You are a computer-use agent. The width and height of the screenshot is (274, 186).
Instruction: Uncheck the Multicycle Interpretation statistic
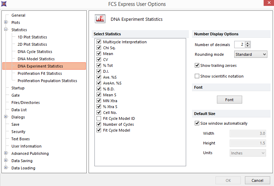pos(99,42)
